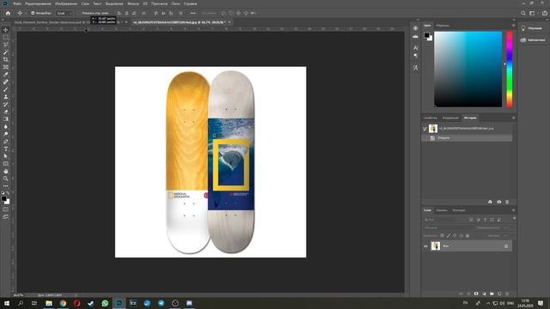Click the Share icon at top right
550x309 pixels.
[x=545, y=14]
